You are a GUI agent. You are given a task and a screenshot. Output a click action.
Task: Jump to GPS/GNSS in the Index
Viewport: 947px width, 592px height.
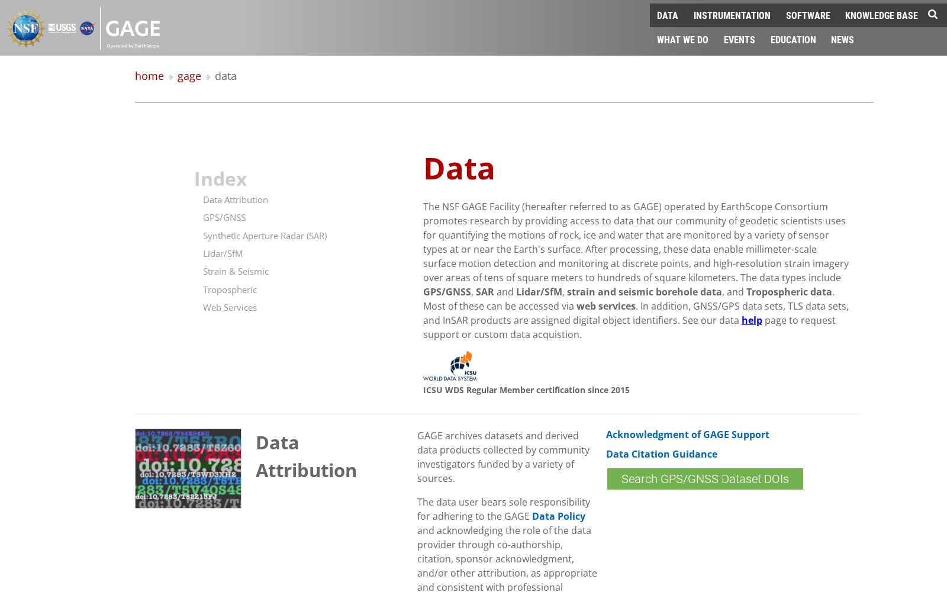point(224,218)
